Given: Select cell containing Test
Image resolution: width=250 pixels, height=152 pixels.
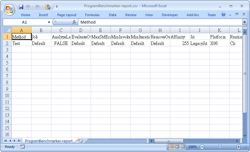Looking at the screenshot, I should click(21, 43).
